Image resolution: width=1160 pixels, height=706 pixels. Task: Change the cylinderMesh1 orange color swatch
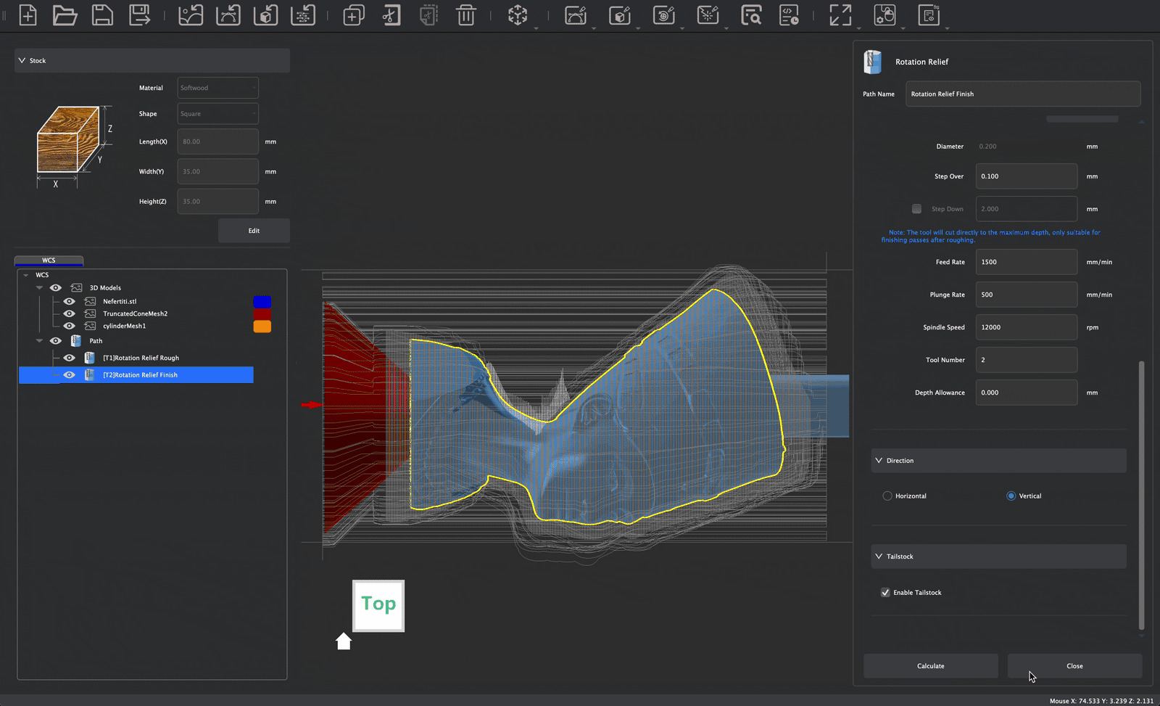point(262,326)
